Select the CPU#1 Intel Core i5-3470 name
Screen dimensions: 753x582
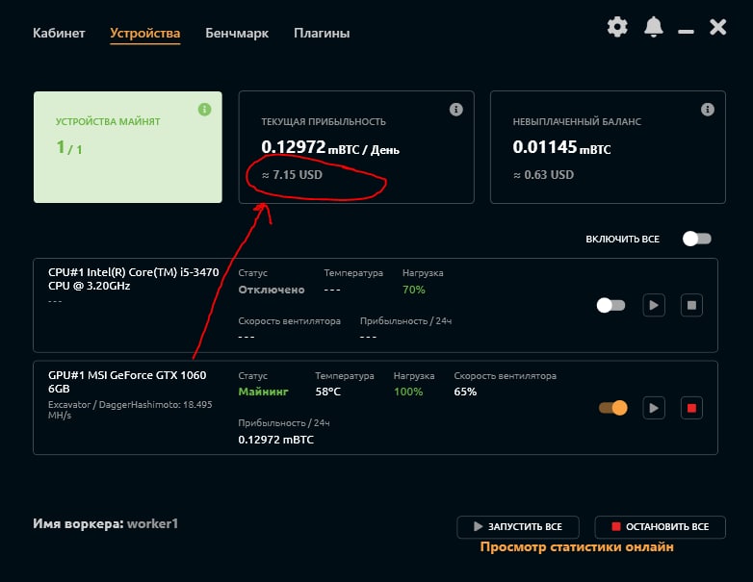pos(134,279)
